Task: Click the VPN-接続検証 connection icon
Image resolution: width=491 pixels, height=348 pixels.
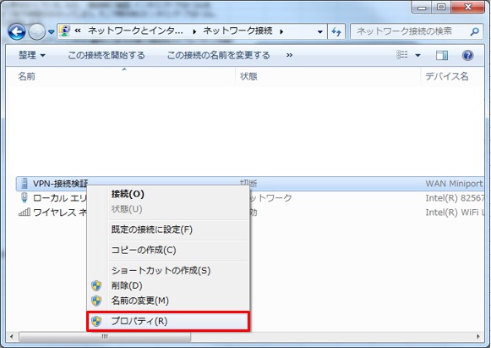Action: click(x=25, y=183)
